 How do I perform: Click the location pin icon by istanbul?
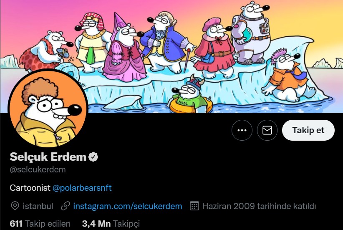point(15,206)
